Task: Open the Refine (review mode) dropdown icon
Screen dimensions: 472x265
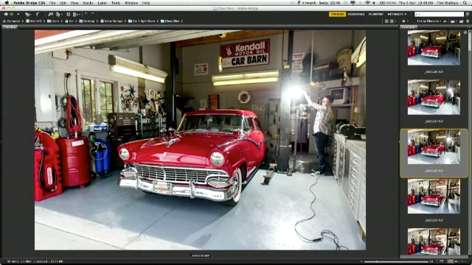Action: point(58,14)
